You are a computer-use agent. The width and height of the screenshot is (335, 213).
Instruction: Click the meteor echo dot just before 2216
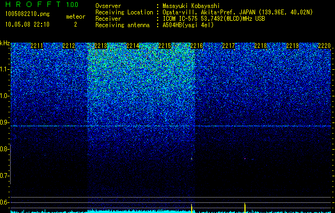pyautogui.click(x=192, y=159)
